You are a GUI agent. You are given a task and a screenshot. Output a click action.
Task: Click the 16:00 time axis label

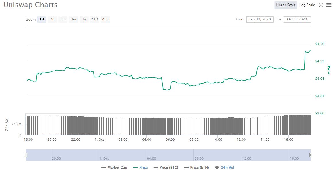point(289,140)
